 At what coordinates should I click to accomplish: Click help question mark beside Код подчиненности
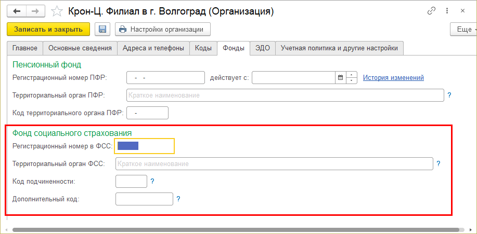152,182
